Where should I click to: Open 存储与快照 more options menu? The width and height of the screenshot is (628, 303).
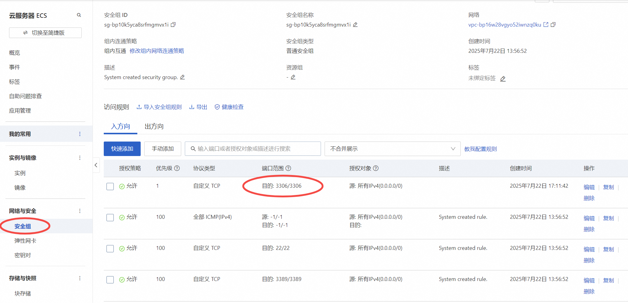tap(80, 278)
